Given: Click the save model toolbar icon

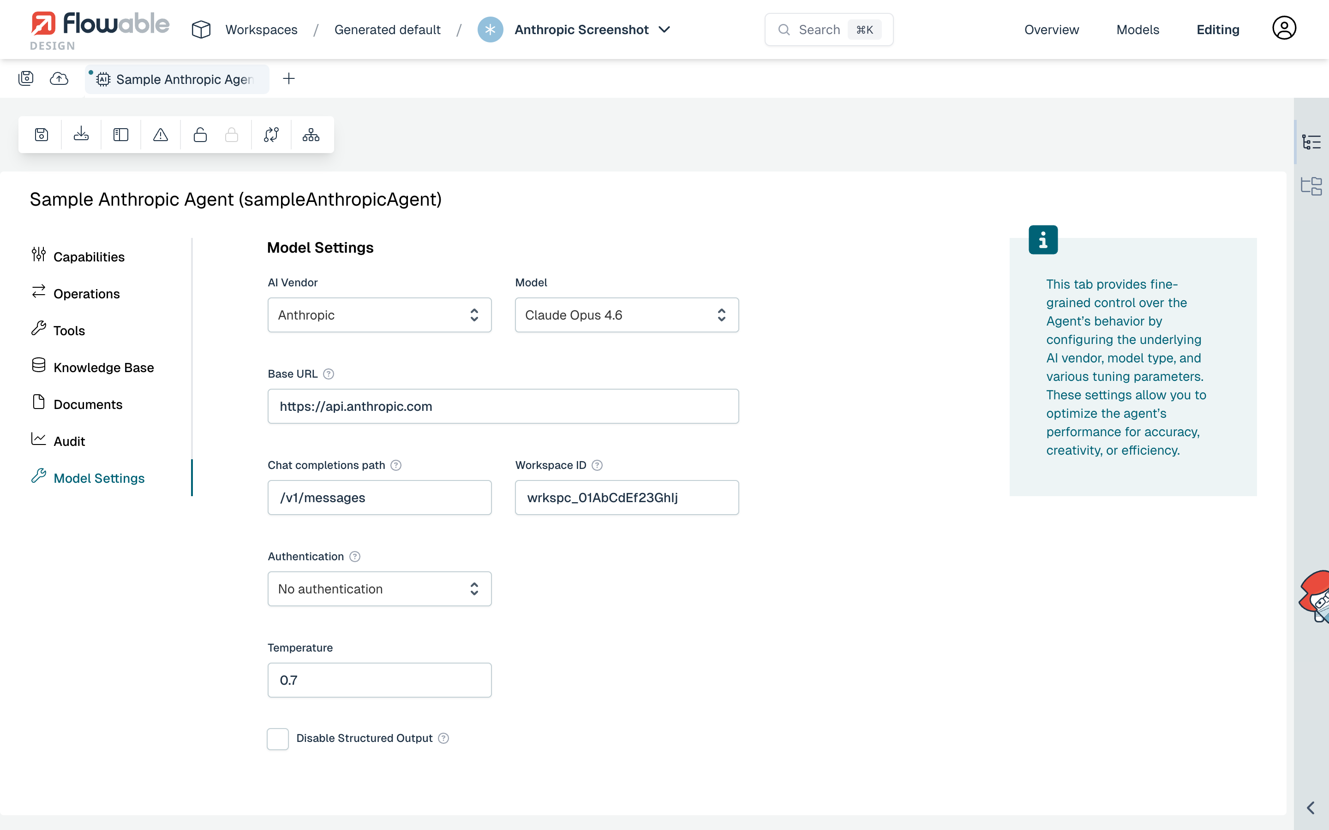Looking at the screenshot, I should click(x=41, y=135).
